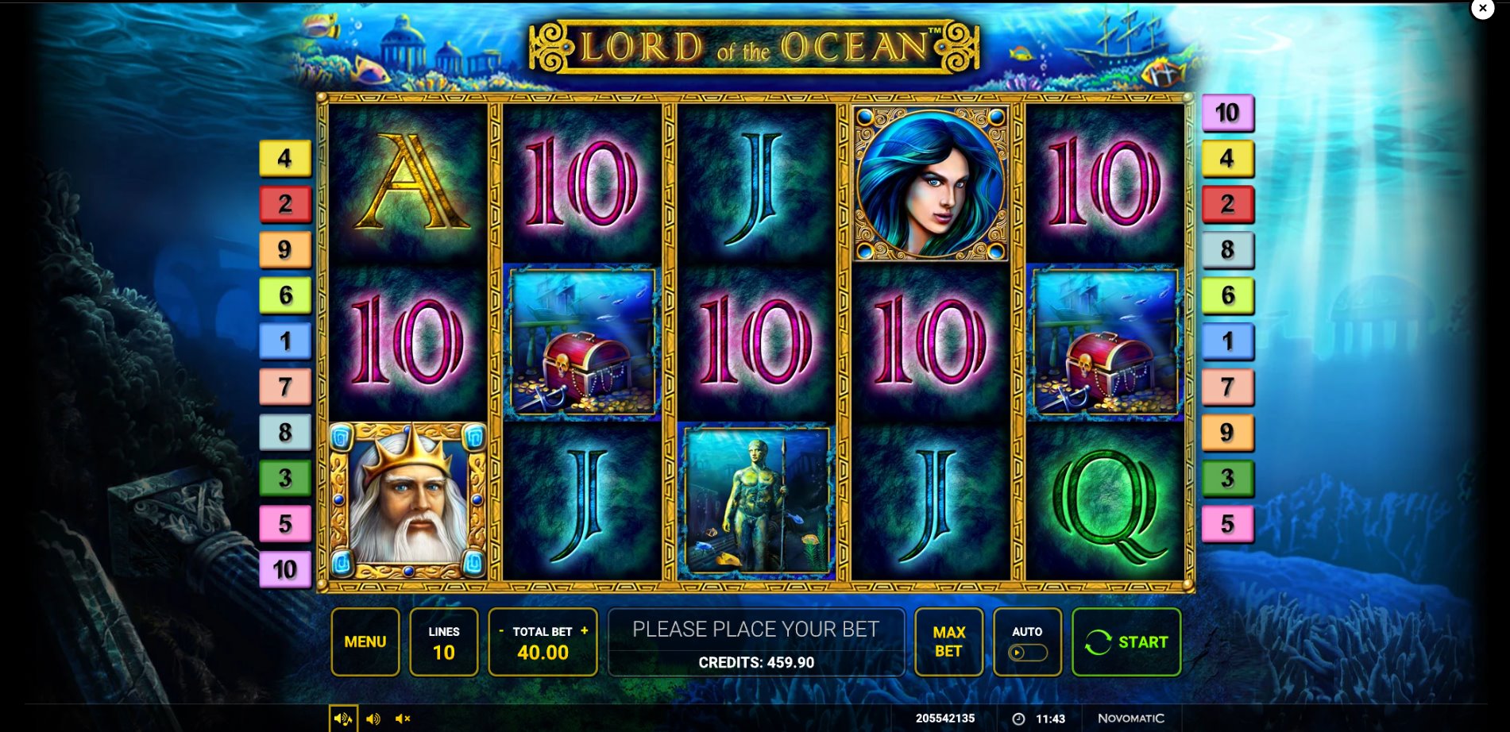1510x732 pixels.
Task: Select payline 4 indicator on left side
Action: (x=284, y=158)
